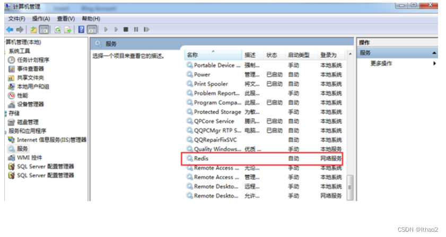Click the Restart service toolbar icon
Viewport: 446px width, 237px height.
tap(146, 30)
